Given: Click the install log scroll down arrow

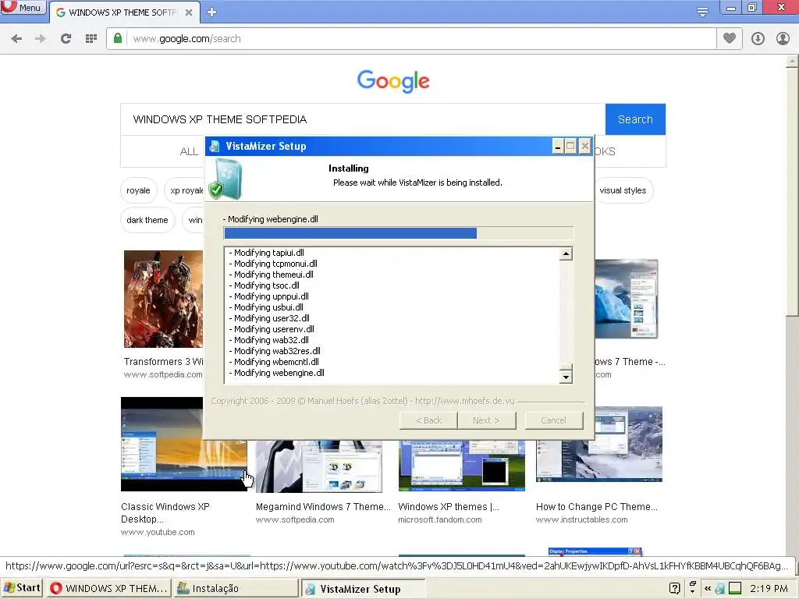Looking at the screenshot, I should [x=566, y=377].
